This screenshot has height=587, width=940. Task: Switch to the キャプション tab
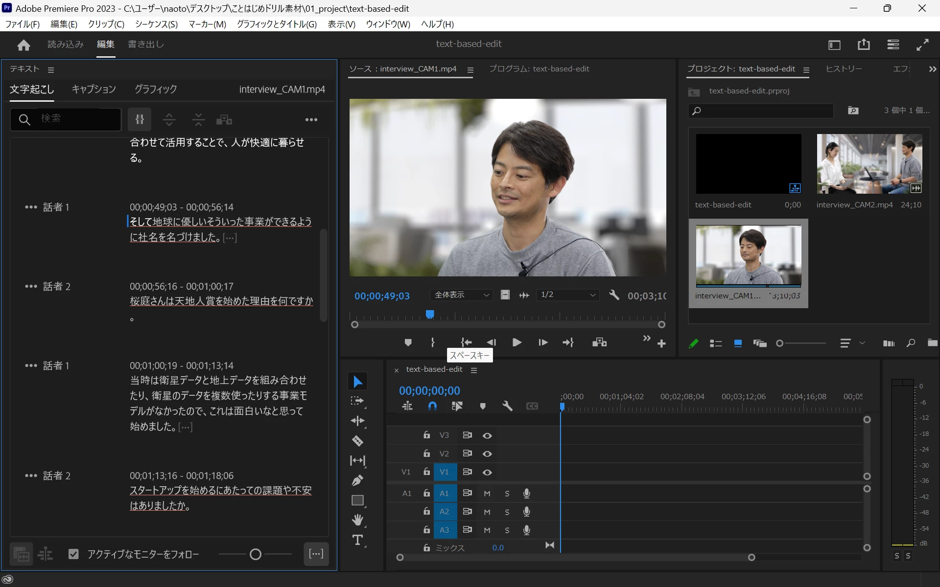tap(94, 89)
